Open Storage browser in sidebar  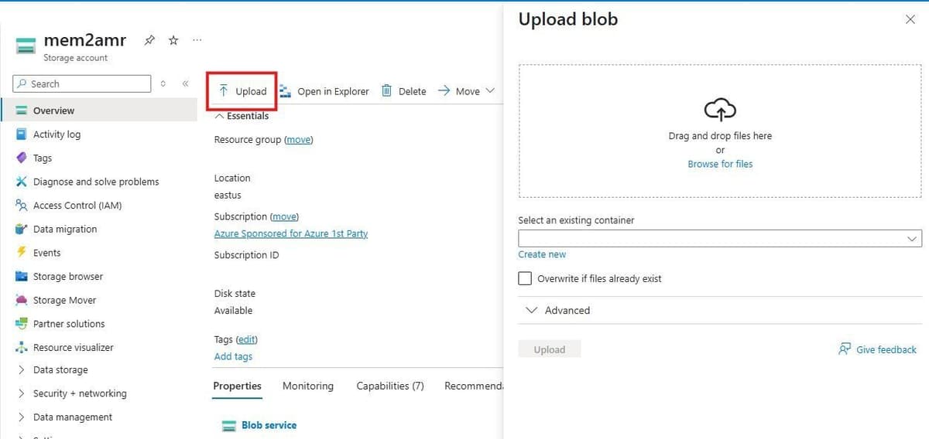67,277
